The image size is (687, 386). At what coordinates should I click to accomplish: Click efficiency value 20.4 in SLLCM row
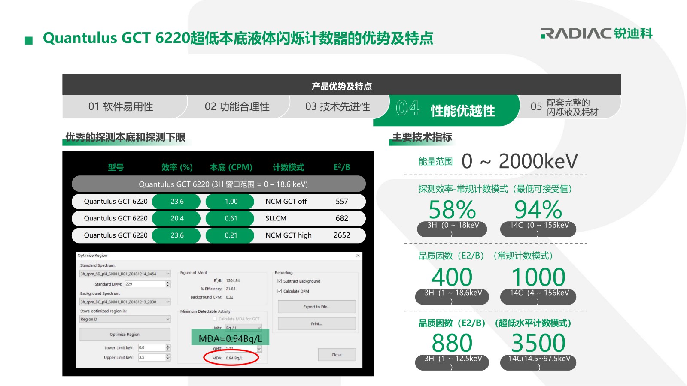coord(177,218)
